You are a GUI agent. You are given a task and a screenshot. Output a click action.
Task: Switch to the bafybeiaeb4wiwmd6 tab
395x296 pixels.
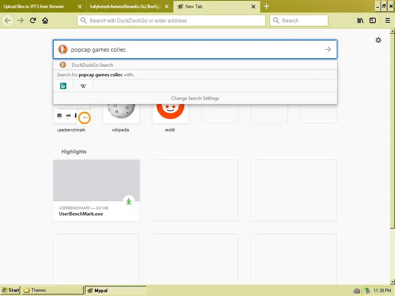(x=130, y=7)
